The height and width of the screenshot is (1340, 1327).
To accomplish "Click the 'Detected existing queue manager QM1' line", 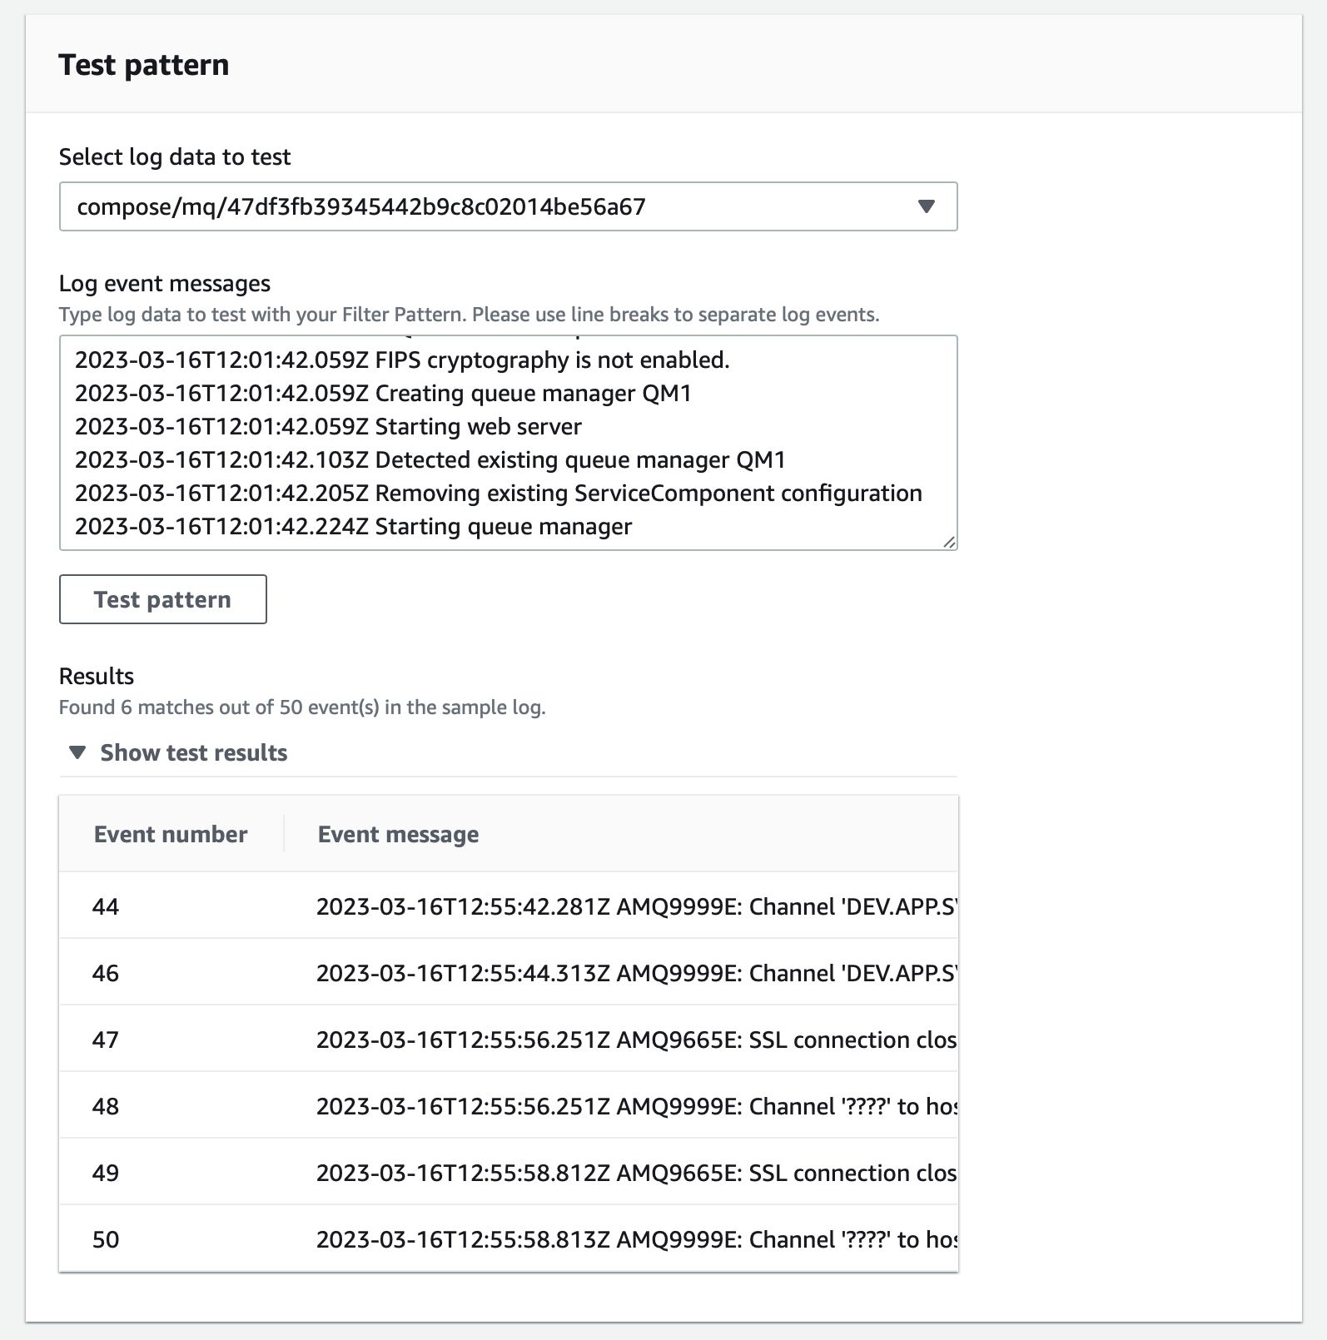I will (x=430, y=459).
